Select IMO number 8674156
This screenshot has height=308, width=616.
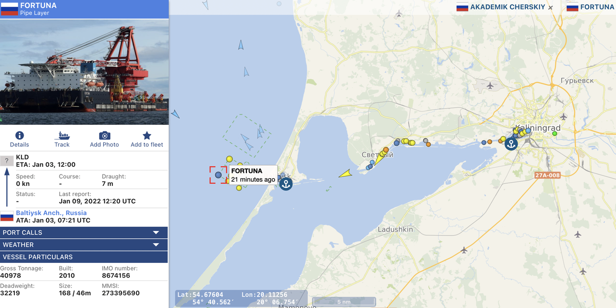click(116, 276)
